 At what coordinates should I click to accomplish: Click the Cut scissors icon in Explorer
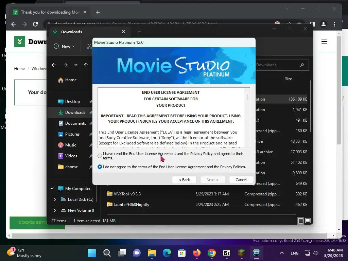[89, 46]
